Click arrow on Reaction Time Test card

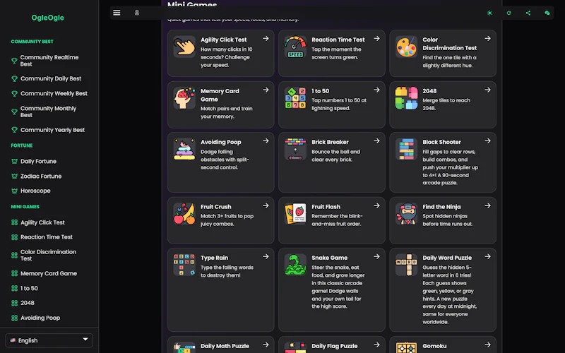pos(376,39)
